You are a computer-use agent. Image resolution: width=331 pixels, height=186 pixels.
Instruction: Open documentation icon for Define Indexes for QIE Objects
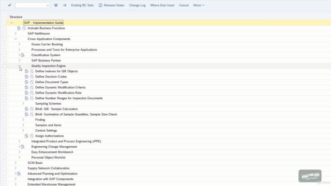[x=26, y=71]
